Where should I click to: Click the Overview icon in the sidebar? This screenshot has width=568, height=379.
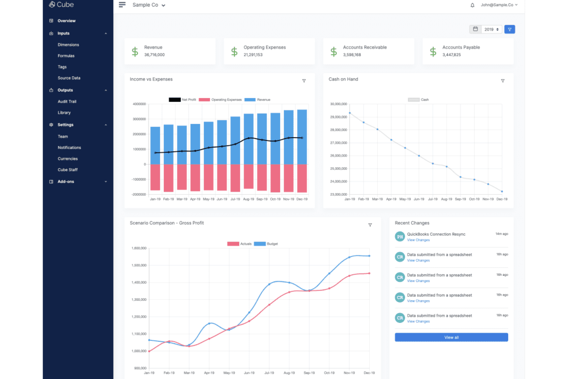51,21
